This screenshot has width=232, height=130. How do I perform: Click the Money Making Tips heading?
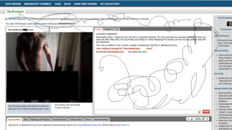pos(223,88)
